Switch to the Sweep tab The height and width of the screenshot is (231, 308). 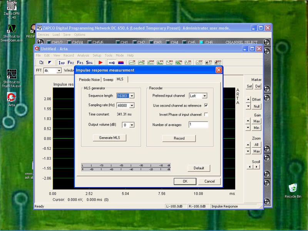point(108,80)
